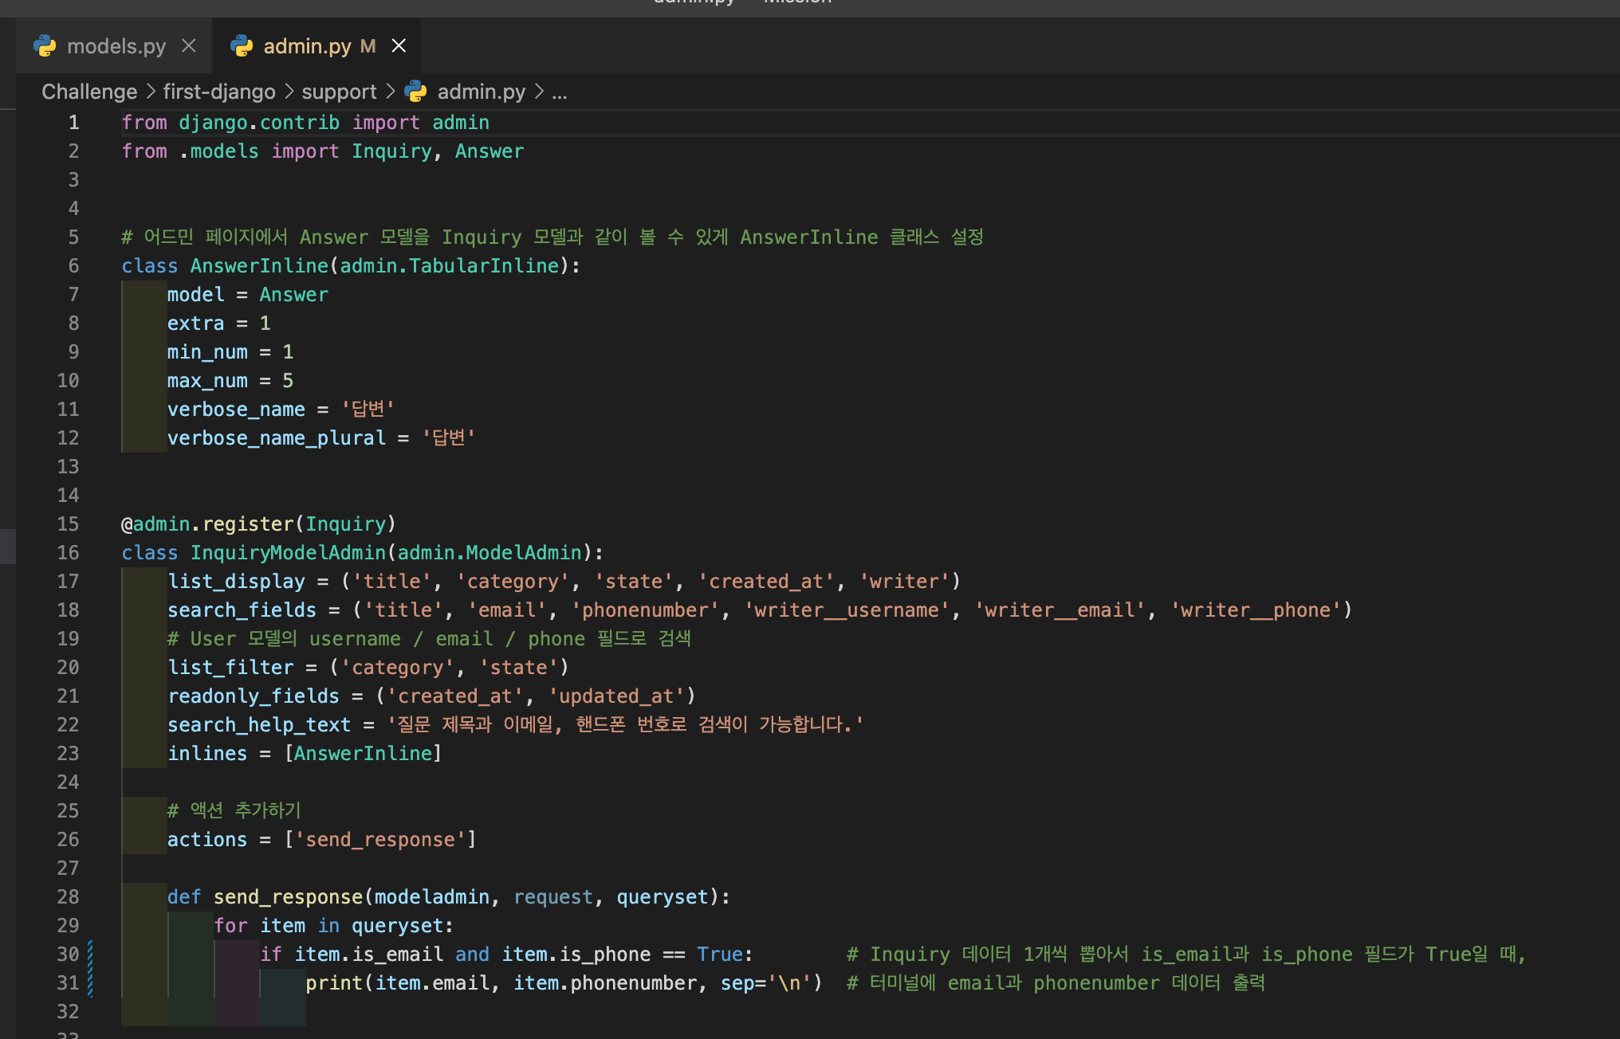Click the modified gutter marker on line 30

click(90, 955)
